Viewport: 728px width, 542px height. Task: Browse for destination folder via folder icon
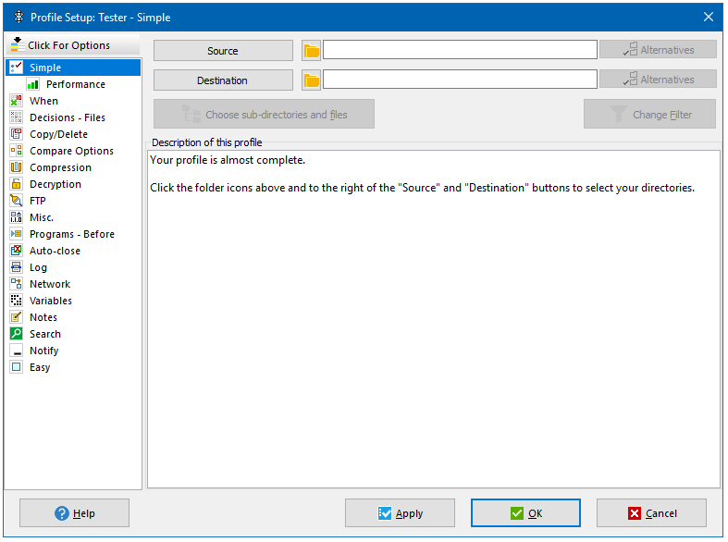pos(311,80)
